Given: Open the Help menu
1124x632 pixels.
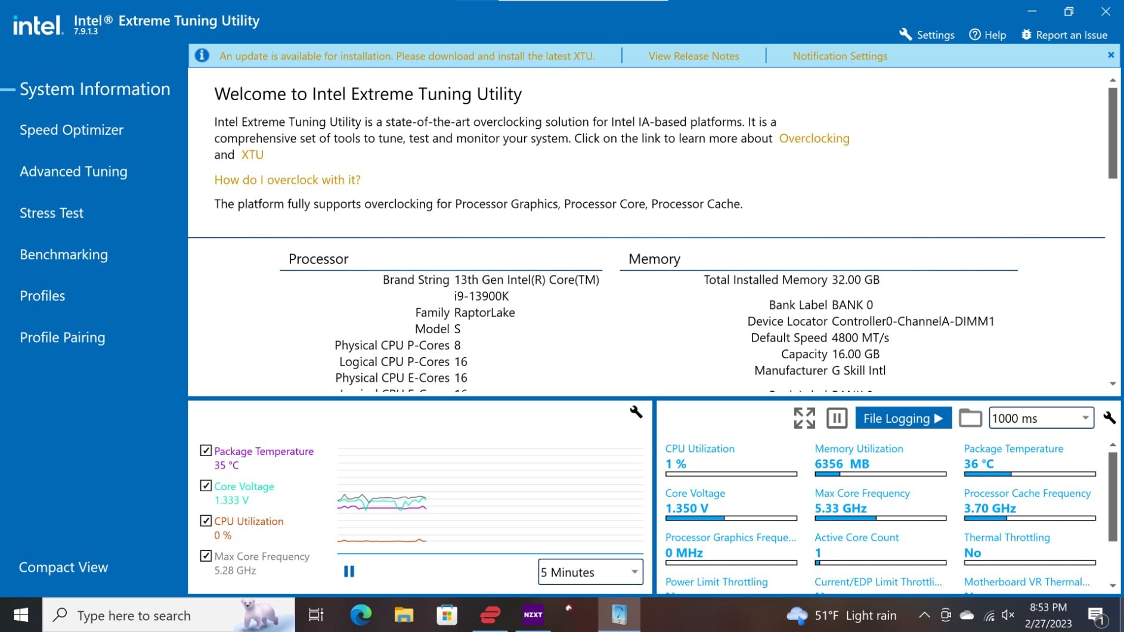Looking at the screenshot, I should coord(987,35).
